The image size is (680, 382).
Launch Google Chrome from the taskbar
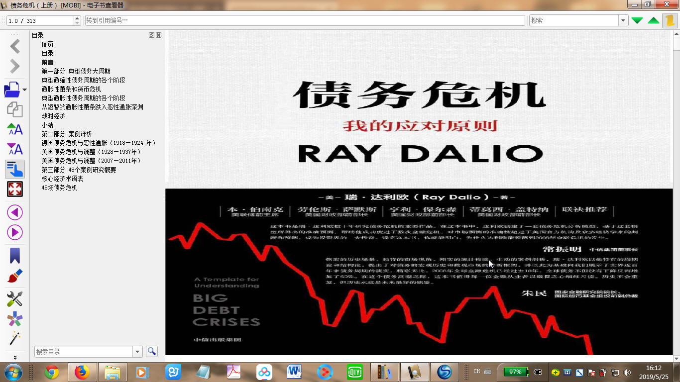coord(51,372)
